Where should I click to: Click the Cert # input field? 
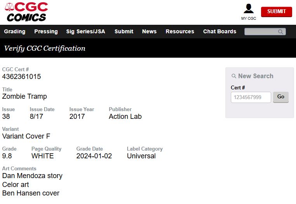point(251,97)
